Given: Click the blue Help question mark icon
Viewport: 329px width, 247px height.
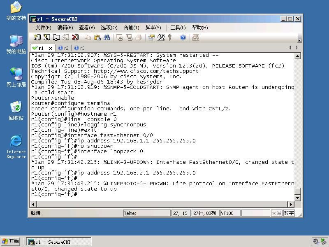Looking at the screenshot, I should pyautogui.click(x=183, y=37).
